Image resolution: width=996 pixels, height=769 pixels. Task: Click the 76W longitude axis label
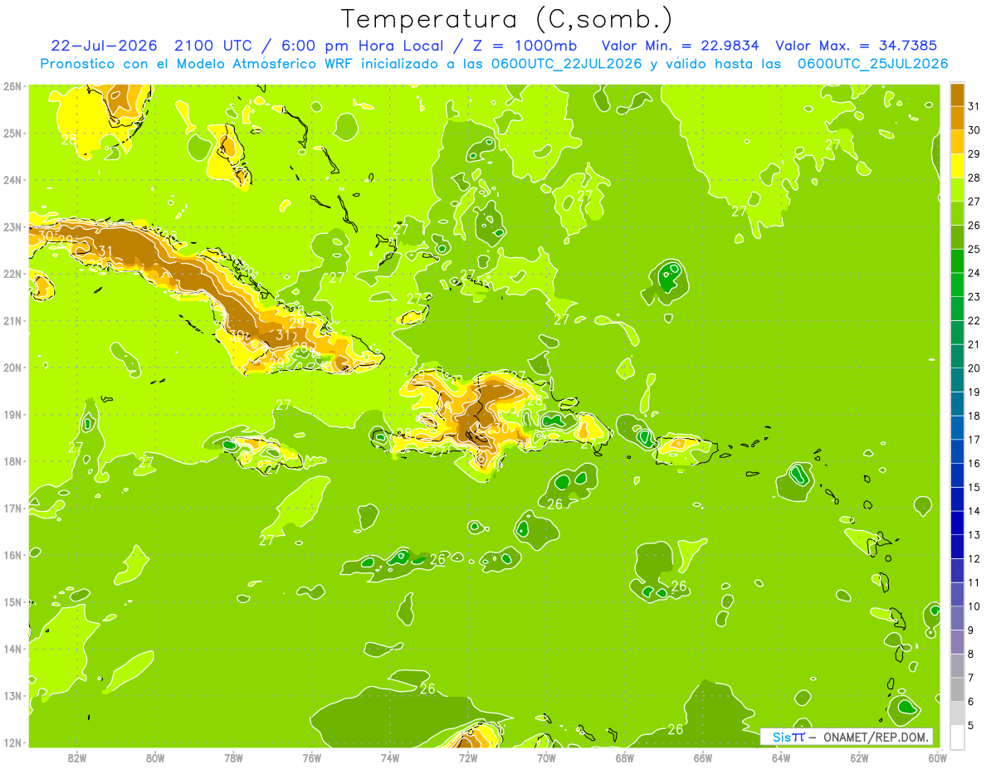311,757
